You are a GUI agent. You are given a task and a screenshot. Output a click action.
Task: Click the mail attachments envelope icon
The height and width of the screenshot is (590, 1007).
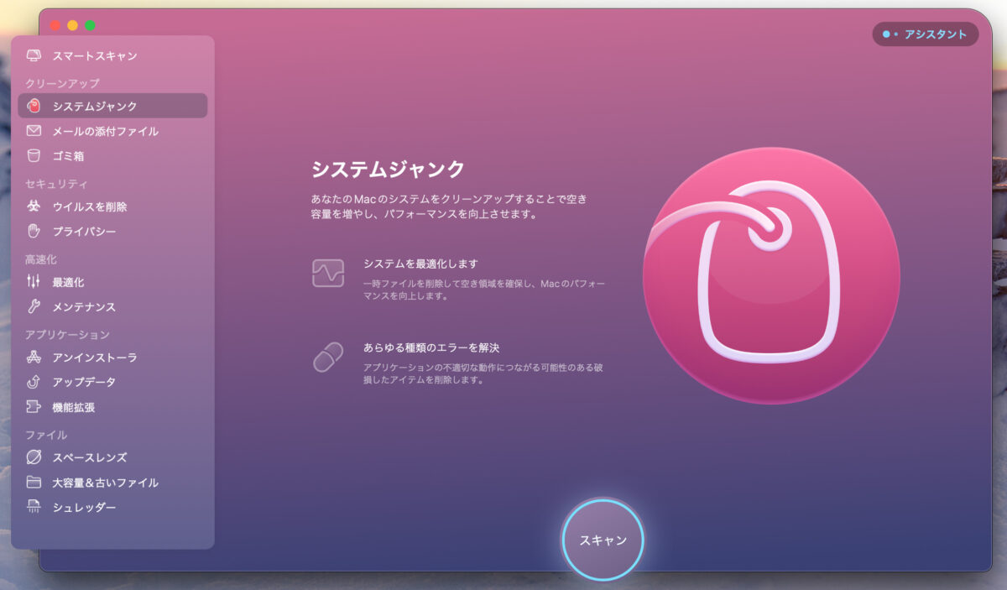click(x=34, y=131)
